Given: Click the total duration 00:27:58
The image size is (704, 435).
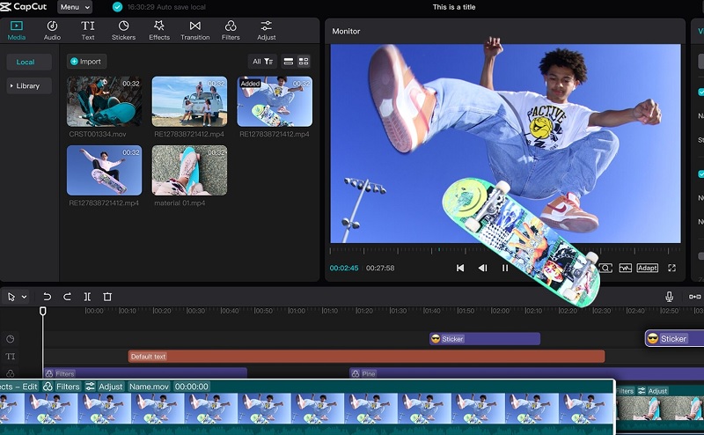Looking at the screenshot, I should coord(380,268).
